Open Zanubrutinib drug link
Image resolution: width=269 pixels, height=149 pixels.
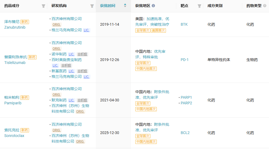point(15,27)
